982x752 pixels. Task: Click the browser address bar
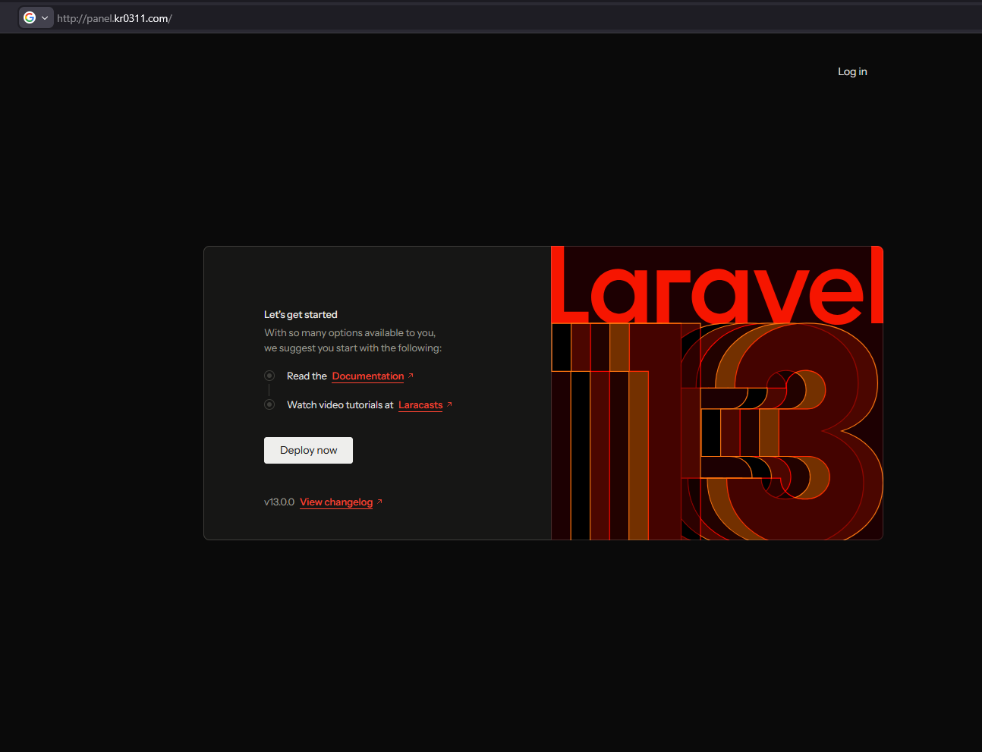point(304,17)
